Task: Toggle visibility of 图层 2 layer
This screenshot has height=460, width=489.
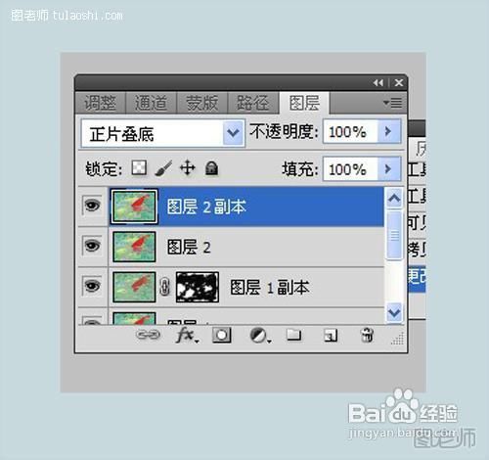Action: pyautogui.click(x=92, y=246)
